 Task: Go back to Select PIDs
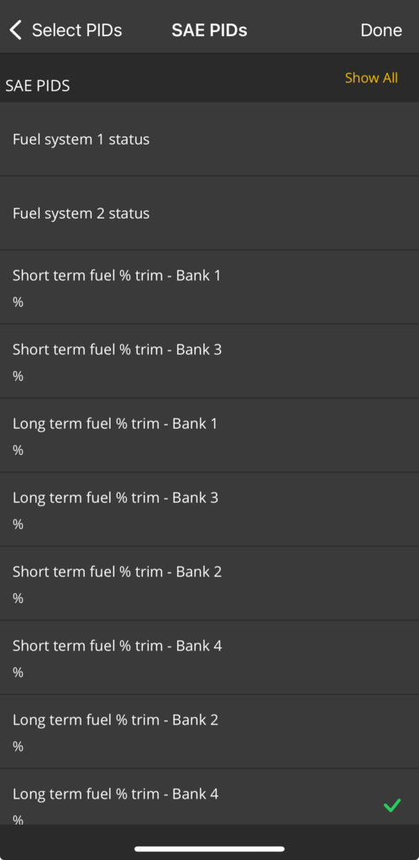tap(65, 30)
